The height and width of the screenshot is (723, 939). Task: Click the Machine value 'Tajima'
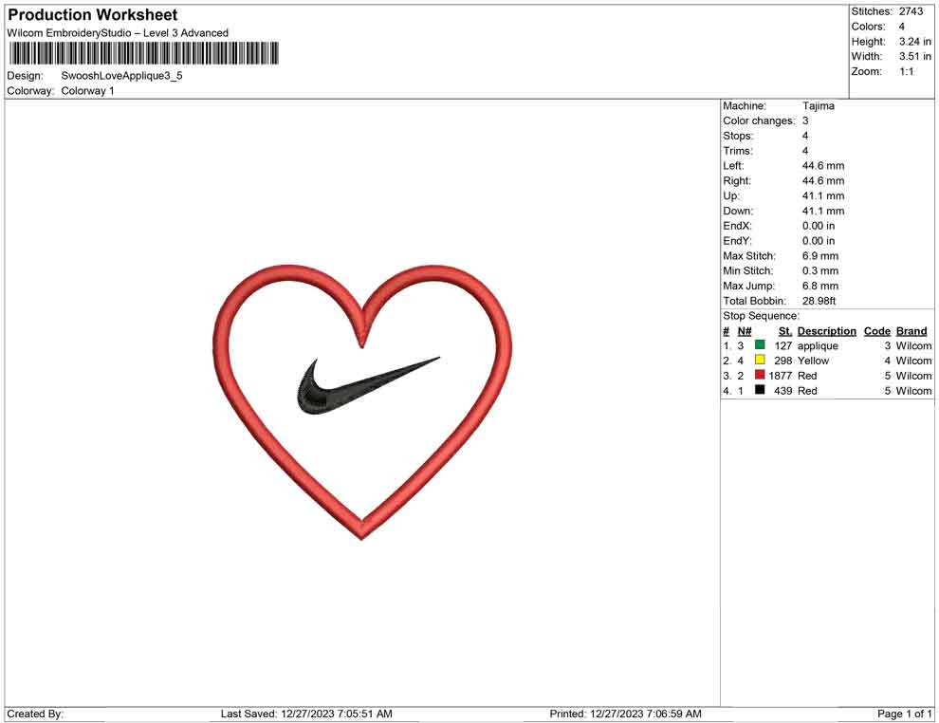[818, 106]
